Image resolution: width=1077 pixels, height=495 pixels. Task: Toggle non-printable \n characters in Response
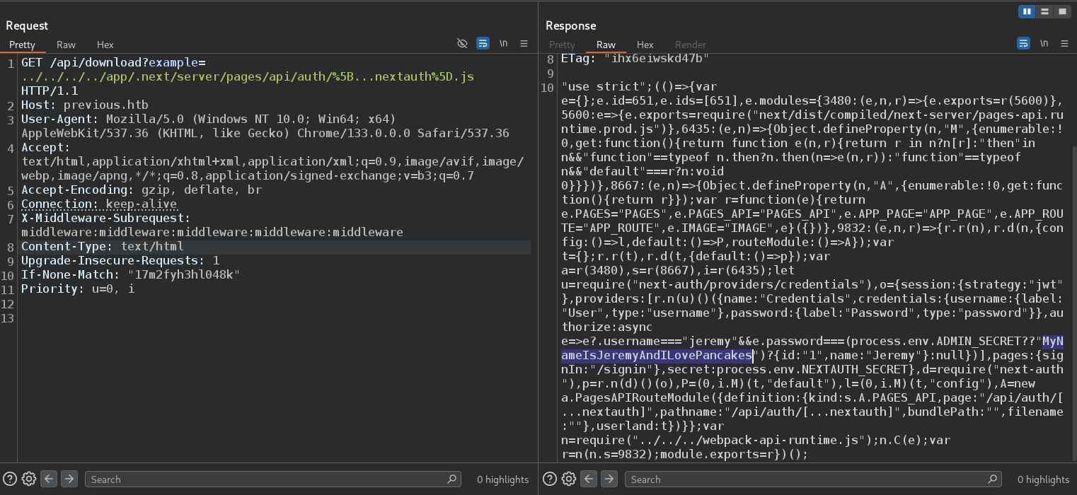1044,44
